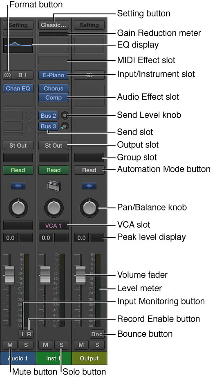Click the 0.0 gain field on Audio 1
Image resolution: width=215 pixels, height=379 pixels.
click(10, 238)
